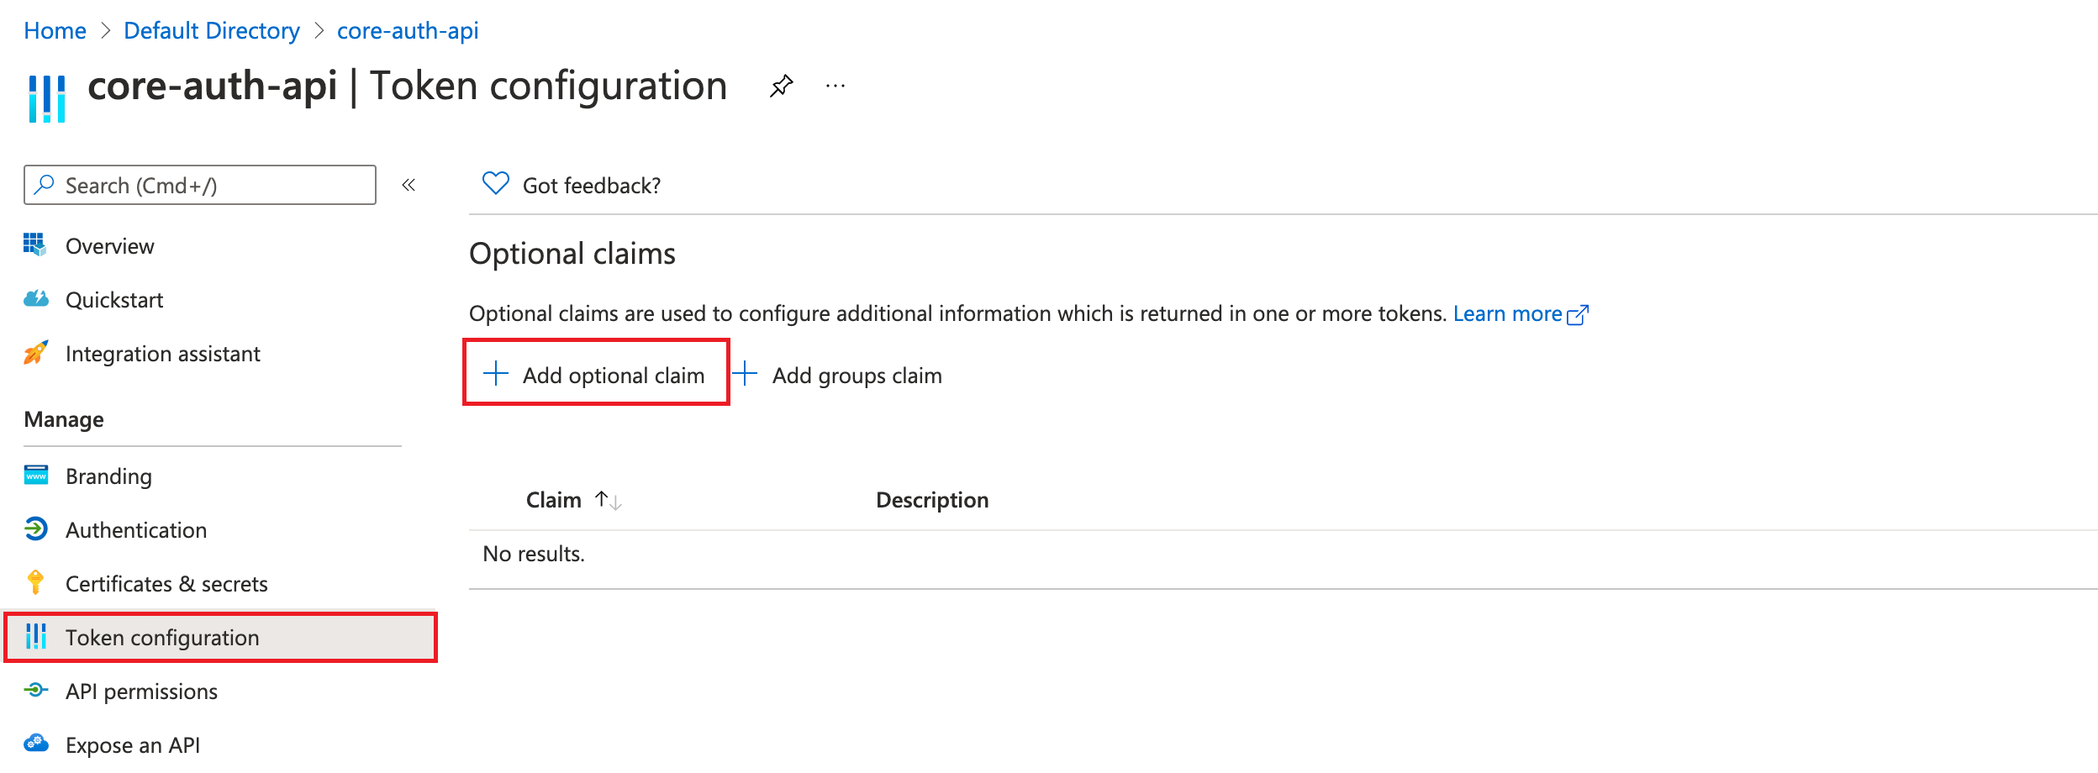
Task: Click the Integration assistant rocket icon
Action: coord(35,353)
